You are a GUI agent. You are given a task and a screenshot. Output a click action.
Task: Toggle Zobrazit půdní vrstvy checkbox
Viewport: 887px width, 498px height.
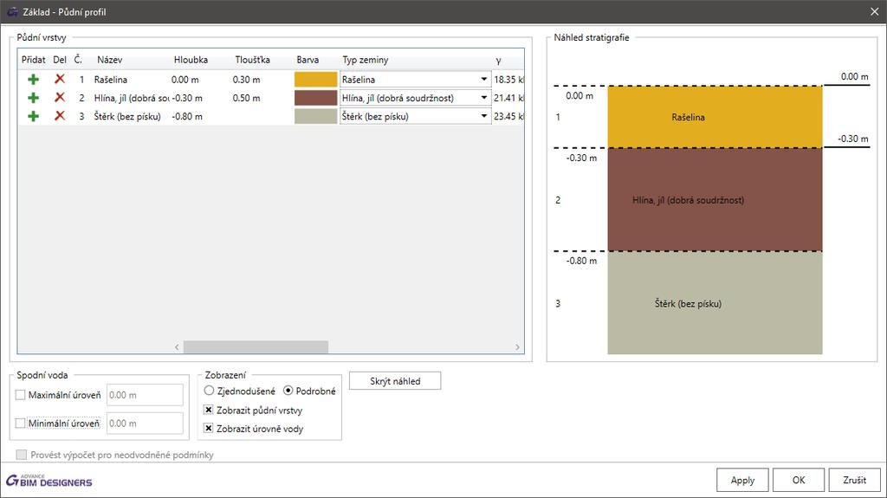coord(209,410)
